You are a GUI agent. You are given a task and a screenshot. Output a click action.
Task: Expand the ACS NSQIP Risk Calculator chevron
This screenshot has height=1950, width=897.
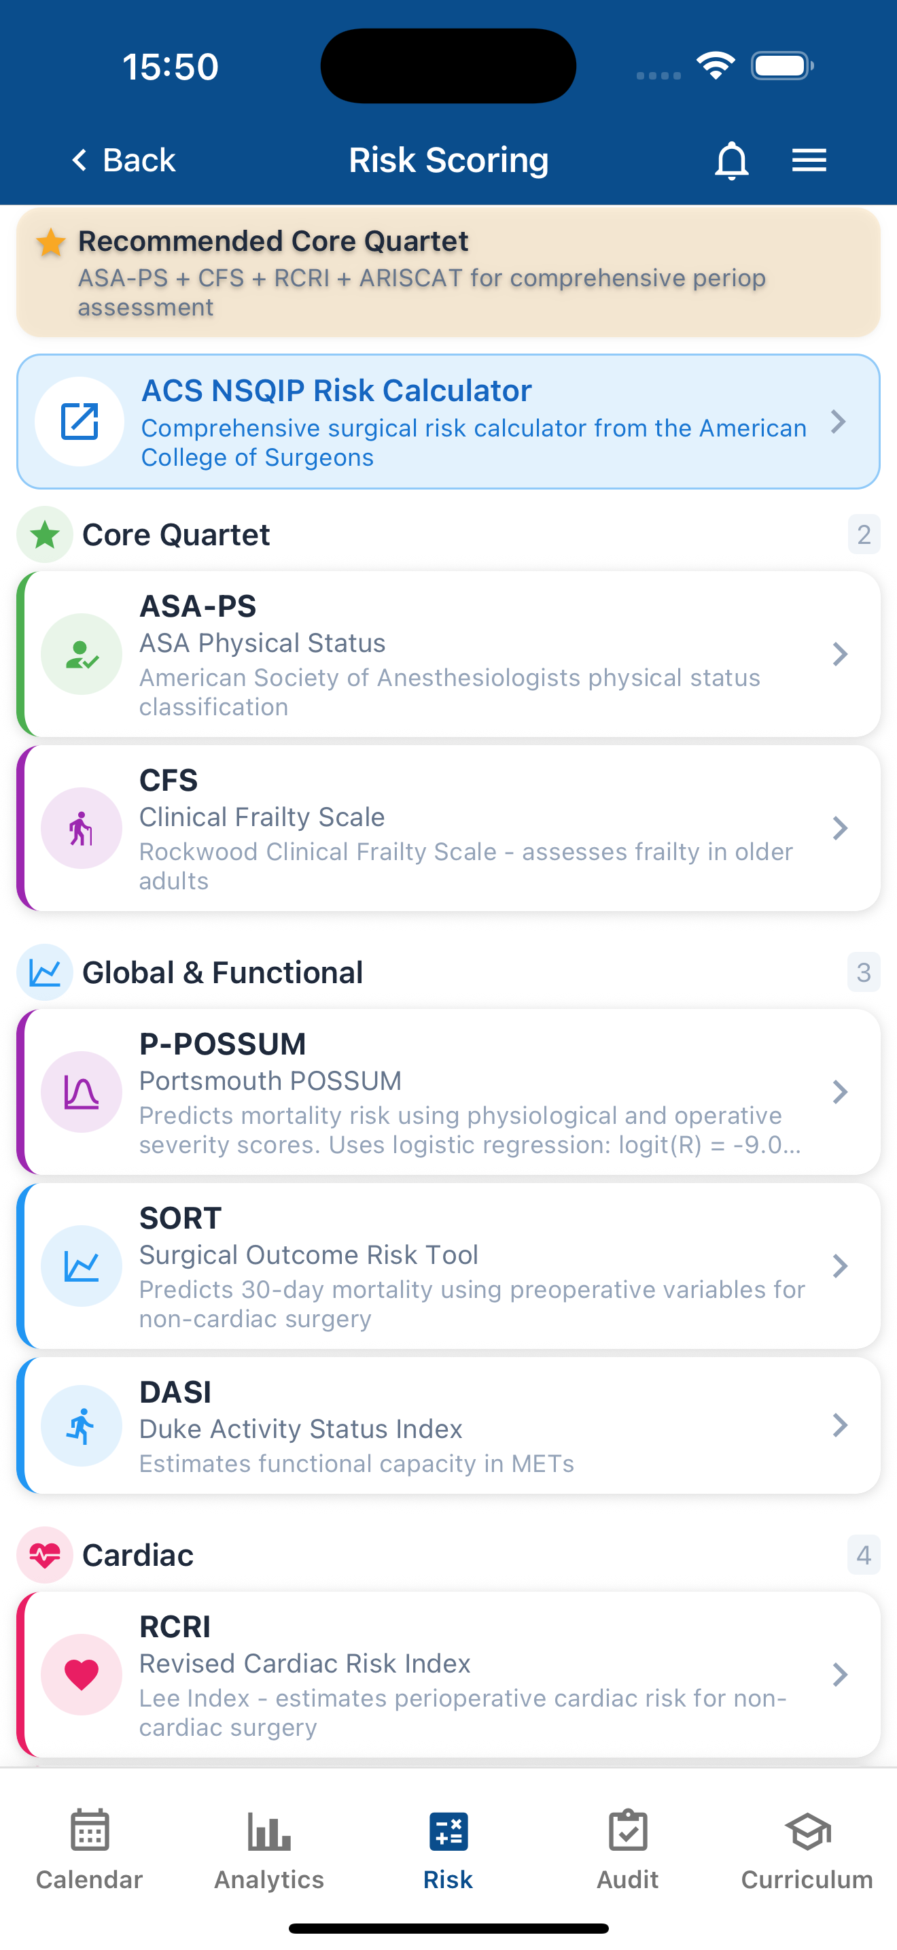click(x=838, y=422)
